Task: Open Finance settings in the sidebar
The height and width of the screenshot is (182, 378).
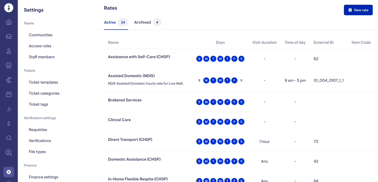Action: coord(43,177)
